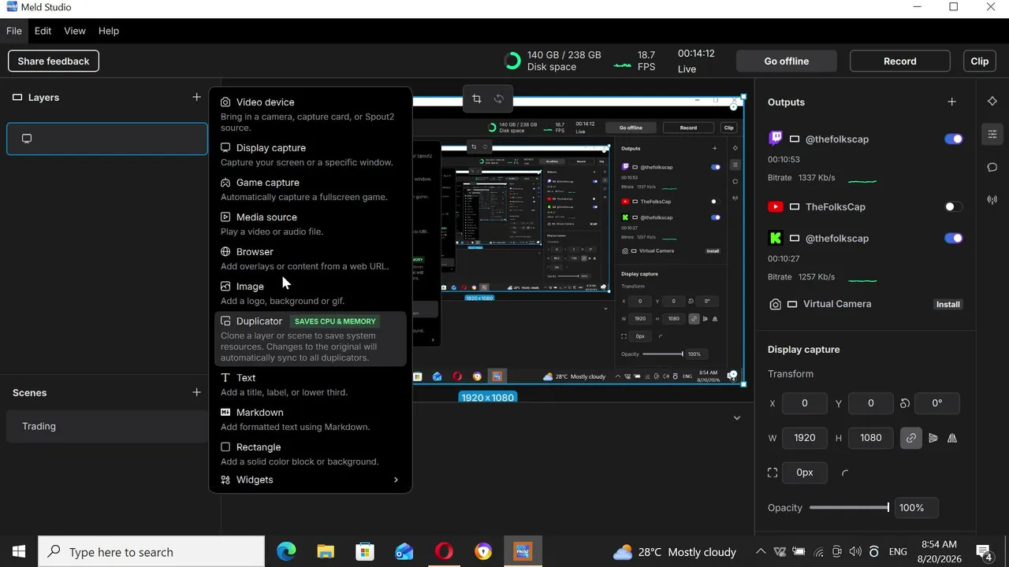Click Go offline to stop streaming

coord(787,61)
